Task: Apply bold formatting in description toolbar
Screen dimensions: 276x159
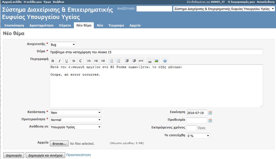Action: click(x=53, y=61)
